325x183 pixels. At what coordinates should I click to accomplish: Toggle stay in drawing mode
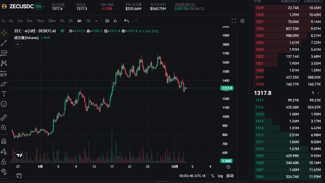4,151
